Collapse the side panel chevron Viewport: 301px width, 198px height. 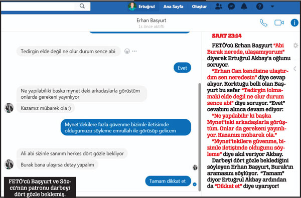click(295, 69)
